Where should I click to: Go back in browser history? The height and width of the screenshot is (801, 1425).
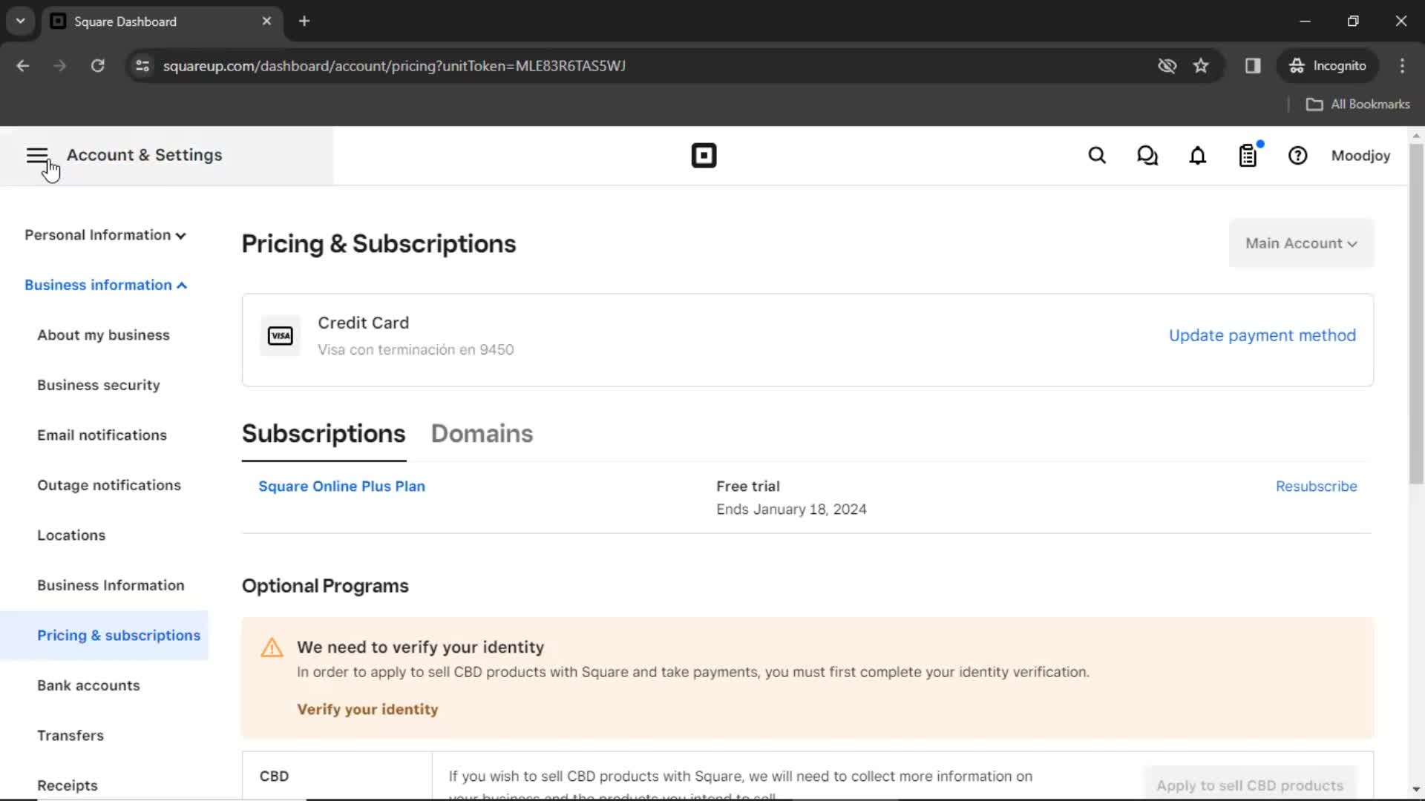23,66
